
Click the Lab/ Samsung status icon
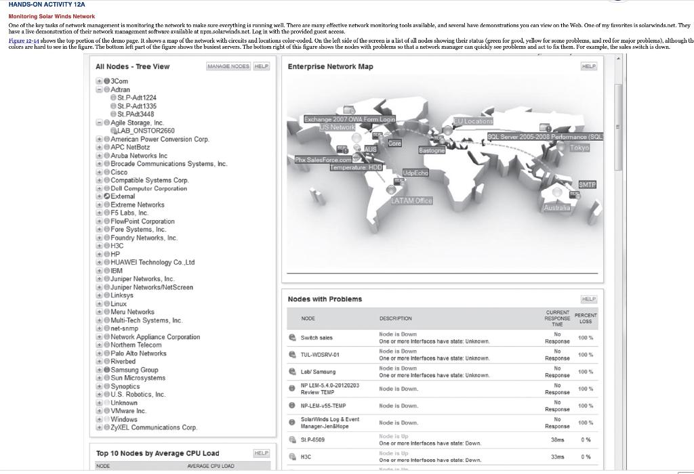292,372
